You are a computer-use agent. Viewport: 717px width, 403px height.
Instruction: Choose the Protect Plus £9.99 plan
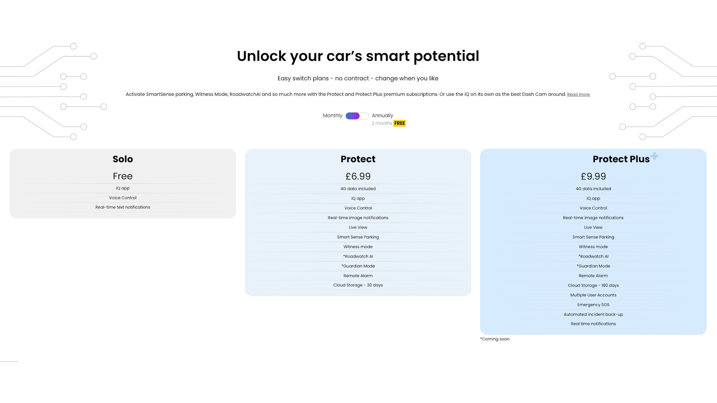pyautogui.click(x=593, y=176)
